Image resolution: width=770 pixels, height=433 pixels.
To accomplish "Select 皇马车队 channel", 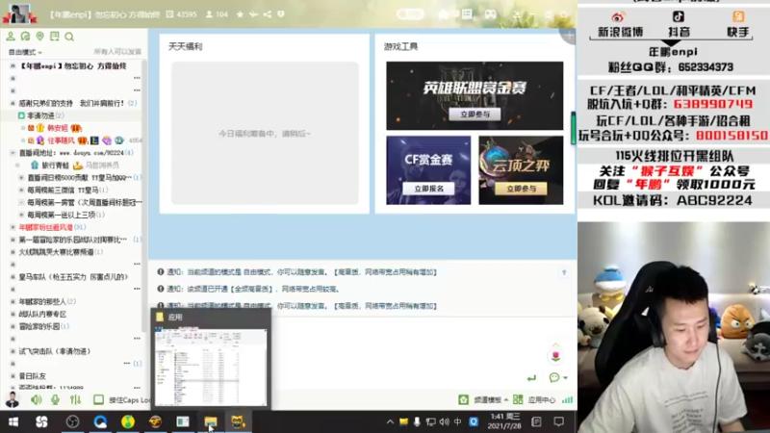I will [x=73, y=277].
